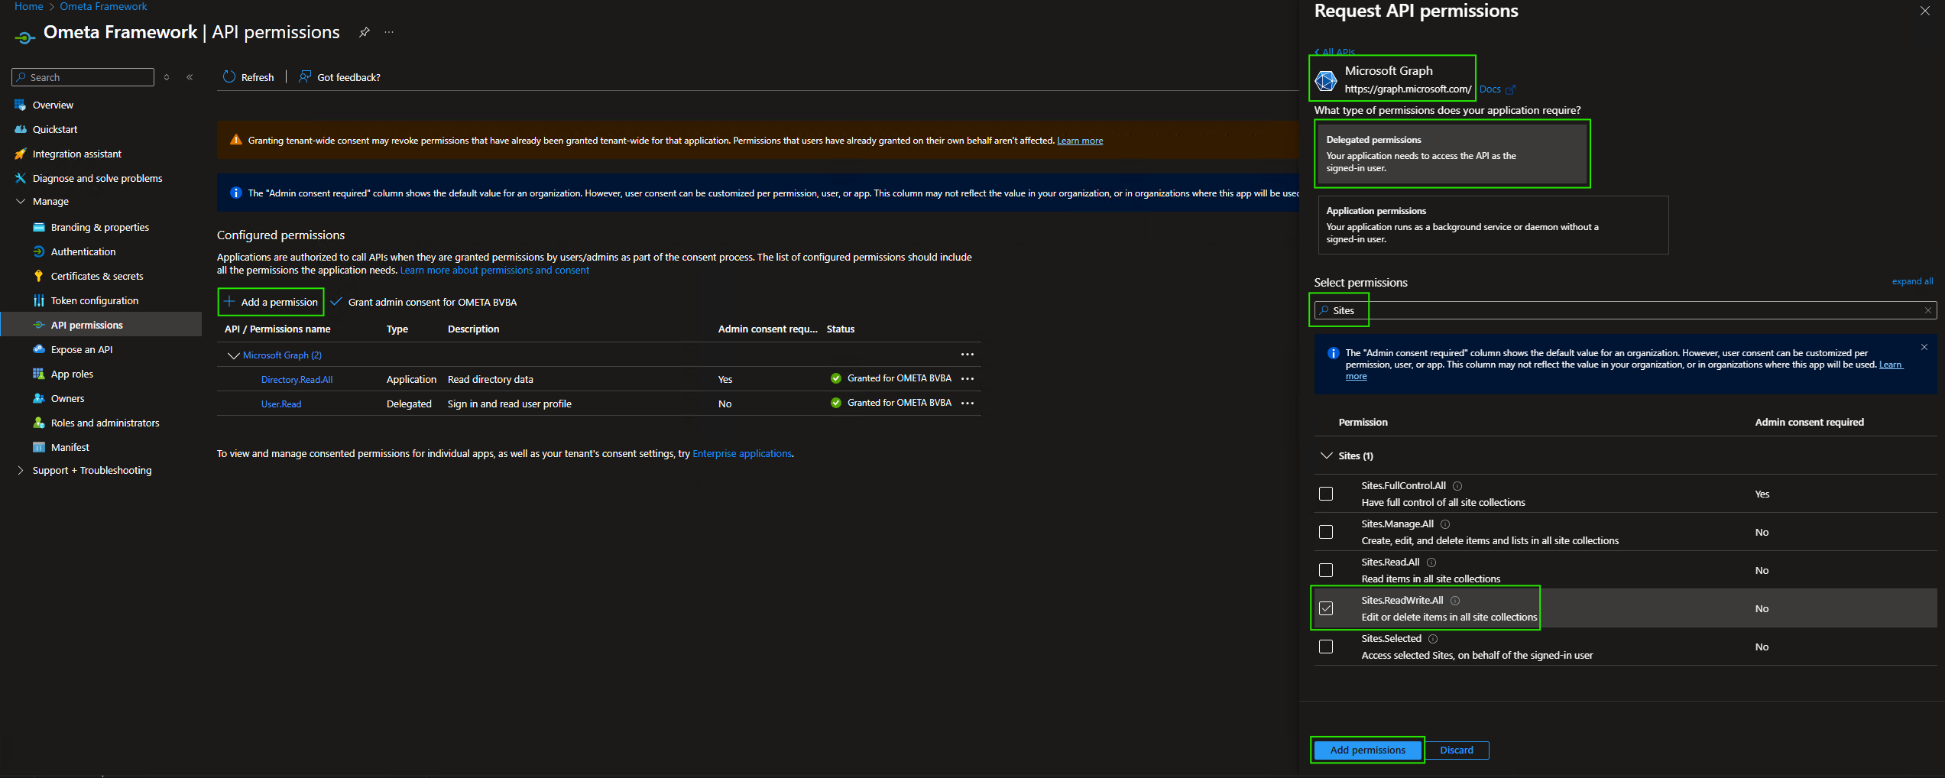
Task: Collapse the Microsoft Graph (2) group
Action: pos(234,355)
